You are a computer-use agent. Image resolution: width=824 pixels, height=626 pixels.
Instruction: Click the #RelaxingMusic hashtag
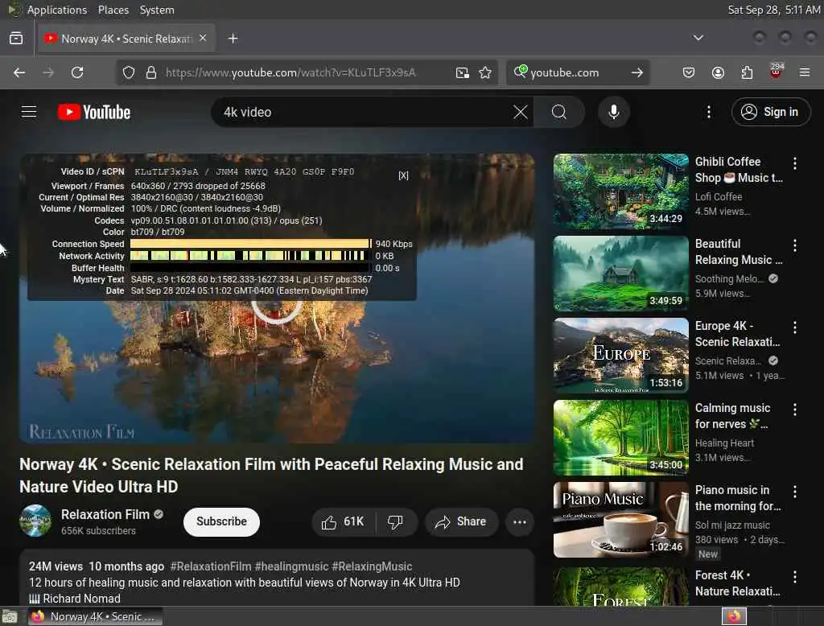pos(372,566)
